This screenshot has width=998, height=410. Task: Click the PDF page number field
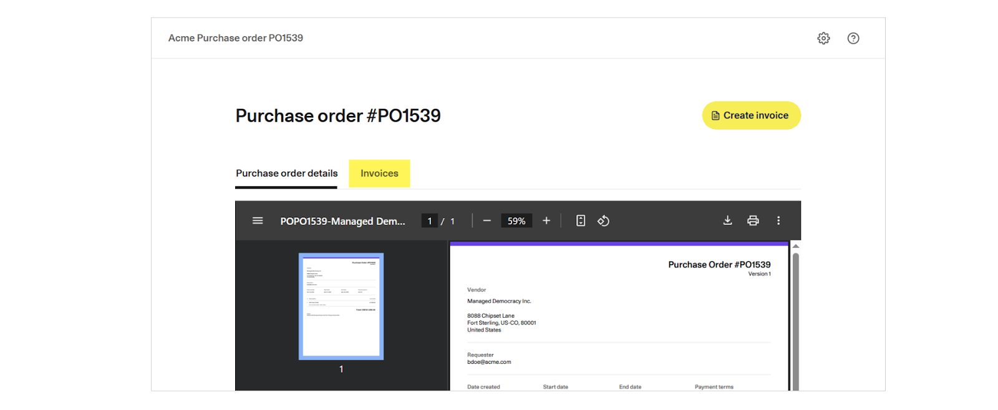[x=429, y=221]
